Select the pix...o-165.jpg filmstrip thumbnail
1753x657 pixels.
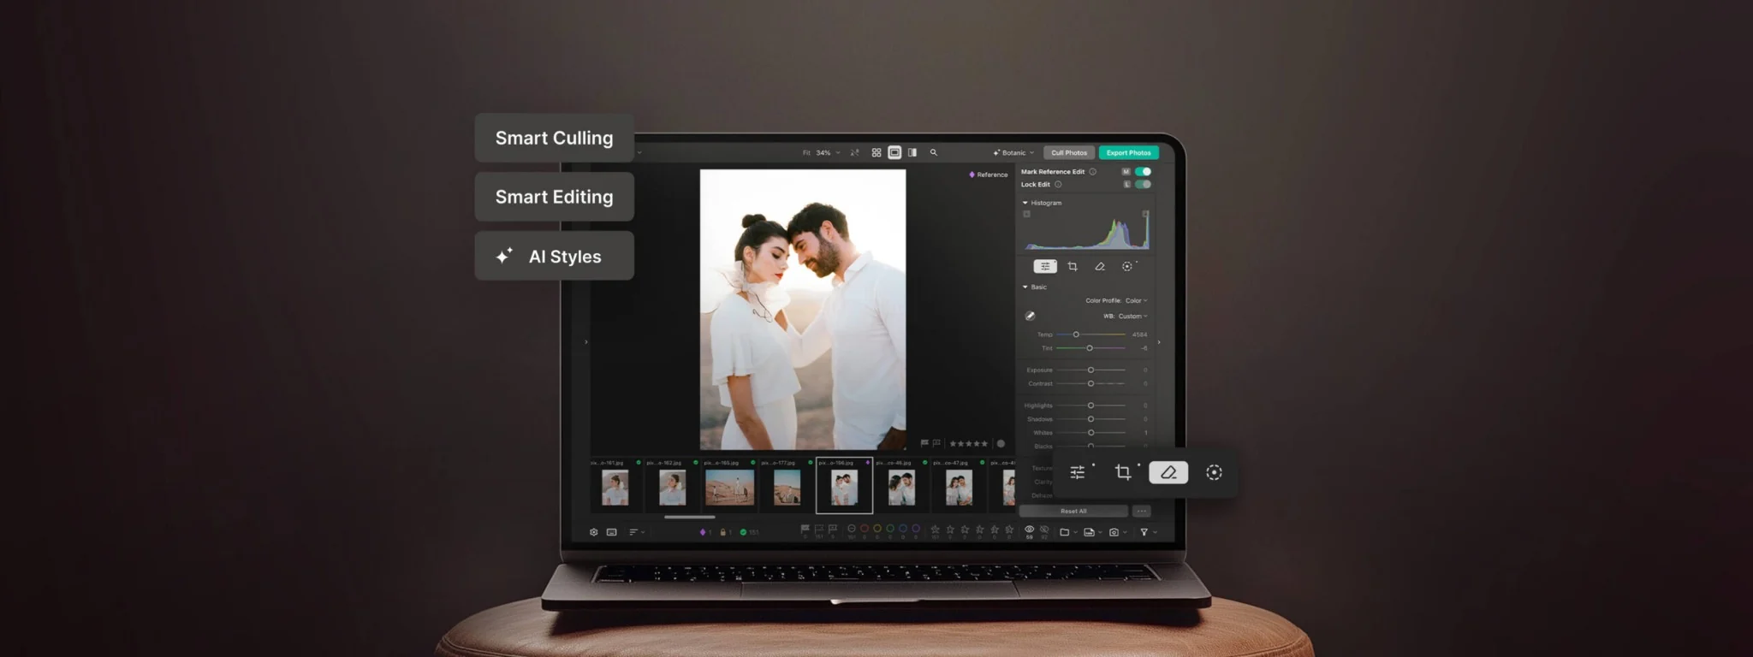tap(729, 488)
